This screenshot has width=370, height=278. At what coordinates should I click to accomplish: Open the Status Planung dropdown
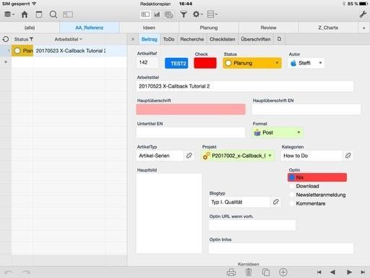coord(252,63)
